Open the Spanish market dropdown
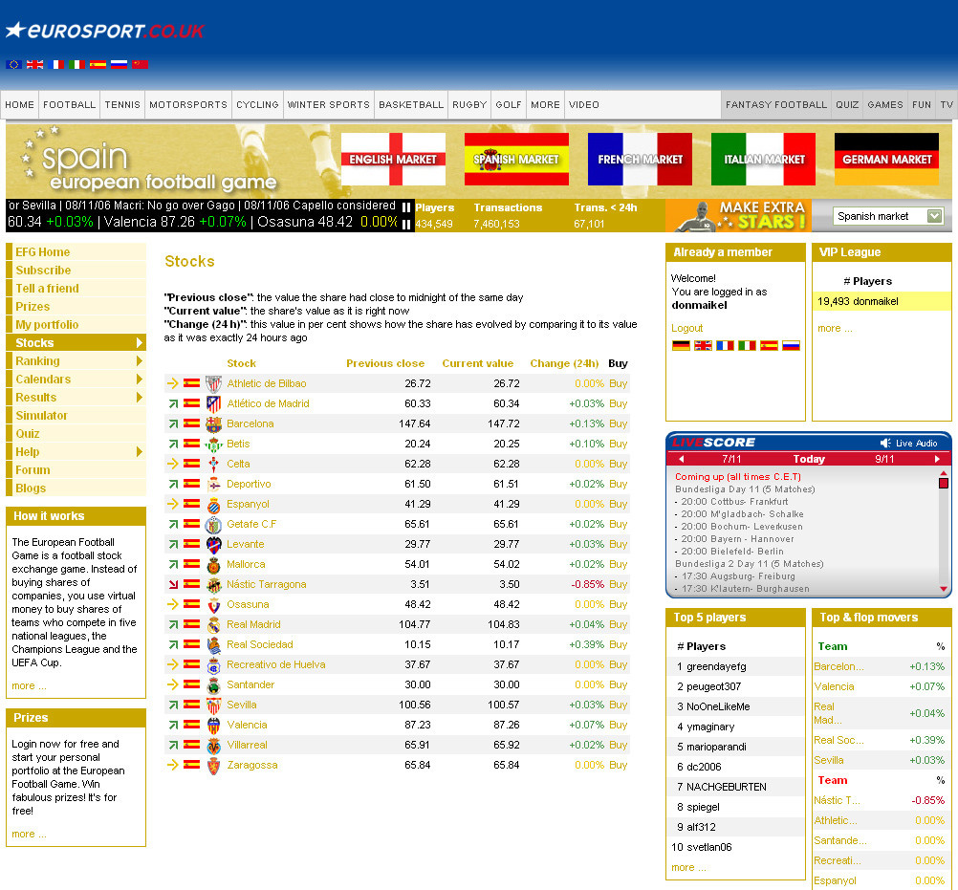This screenshot has height=890, width=958. (x=888, y=216)
